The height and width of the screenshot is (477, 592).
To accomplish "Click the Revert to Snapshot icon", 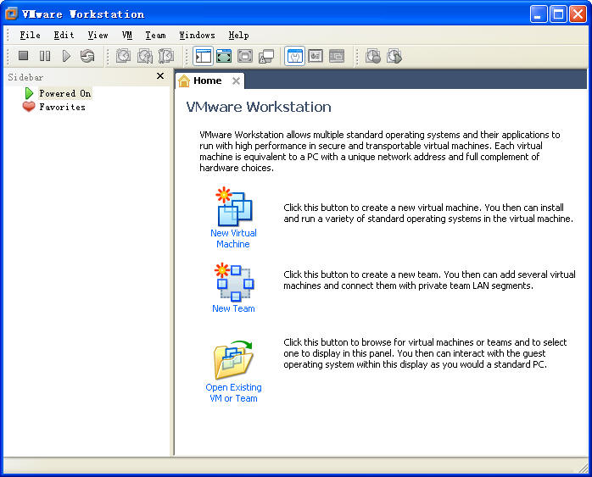I will (144, 56).
